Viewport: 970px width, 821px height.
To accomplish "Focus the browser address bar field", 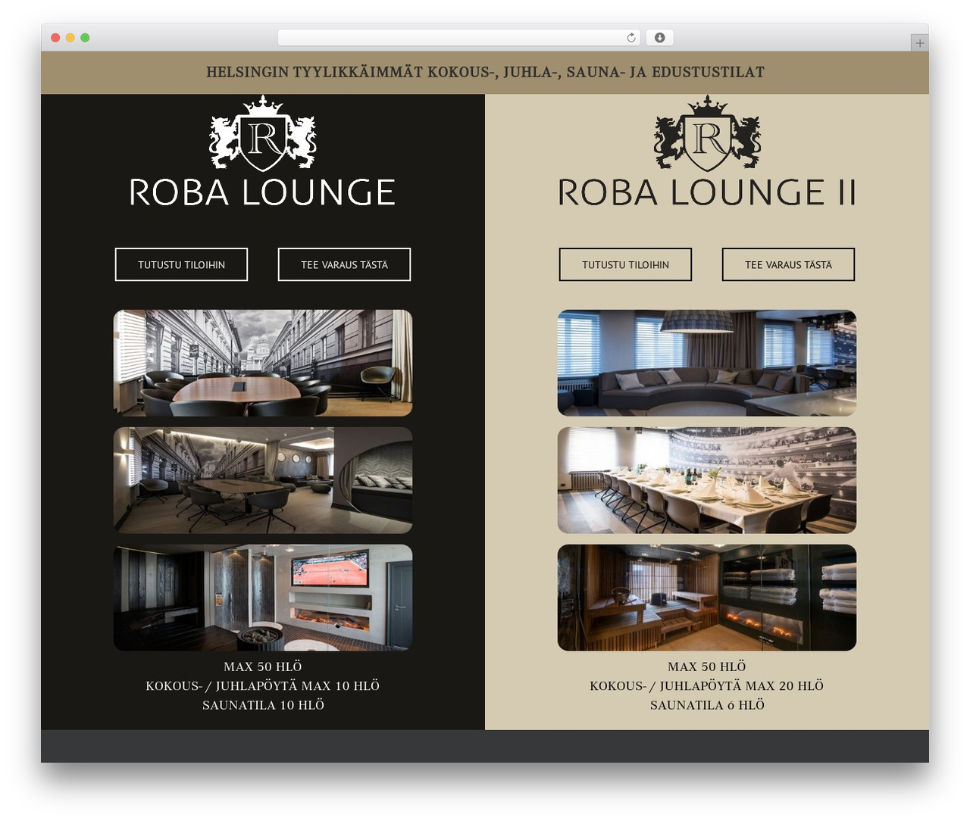I will click(x=459, y=38).
